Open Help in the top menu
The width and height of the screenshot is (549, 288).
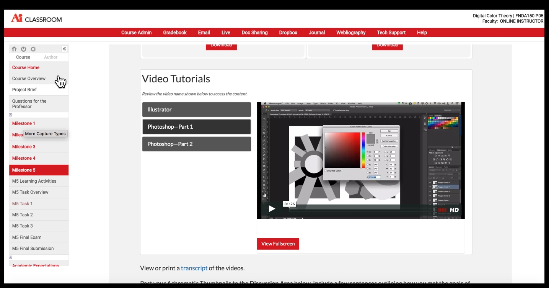pyautogui.click(x=422, y=33)
